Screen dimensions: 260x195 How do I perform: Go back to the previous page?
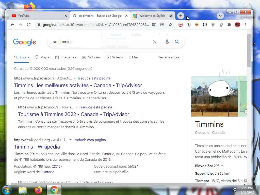point(12,25)
